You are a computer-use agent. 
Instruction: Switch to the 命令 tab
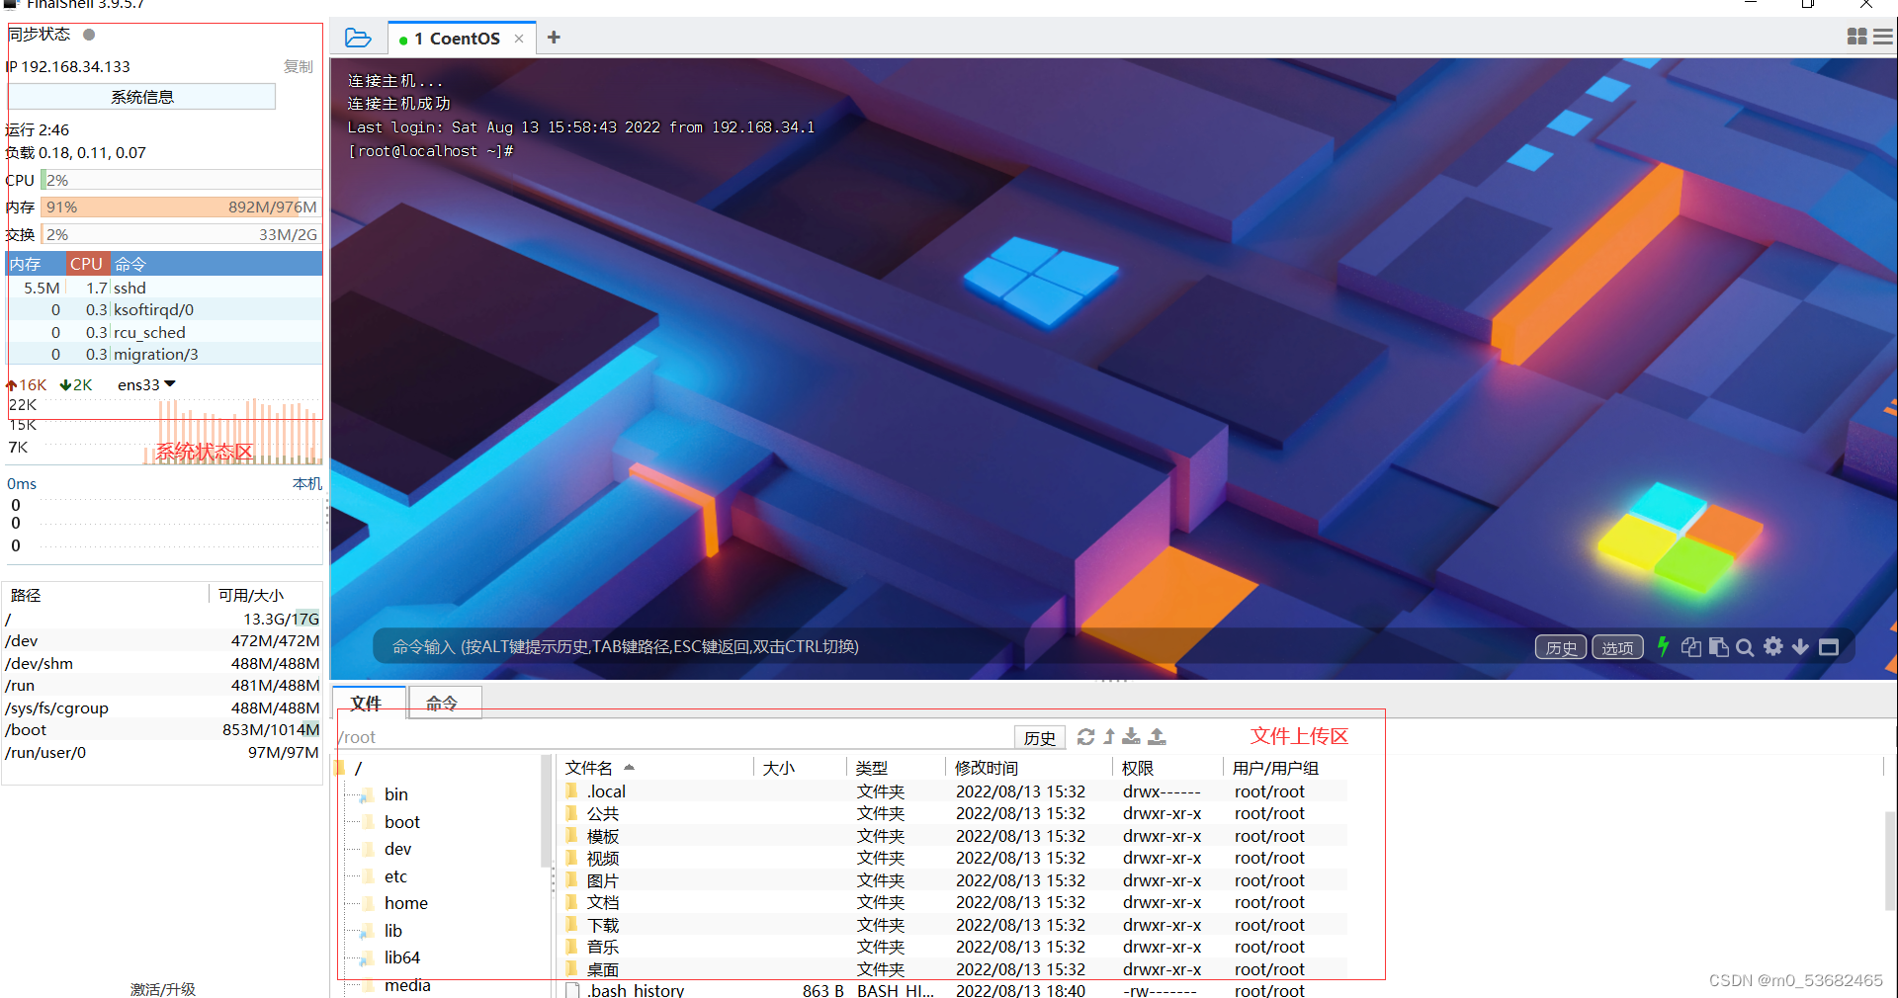click(442, 703)
